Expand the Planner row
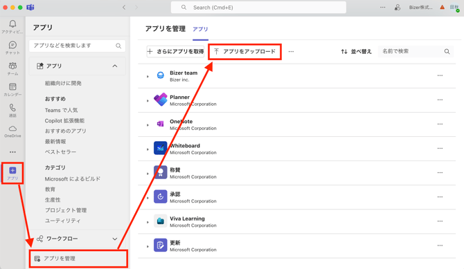The height and width of the screenshot is (269, 464). coord(148,100)
